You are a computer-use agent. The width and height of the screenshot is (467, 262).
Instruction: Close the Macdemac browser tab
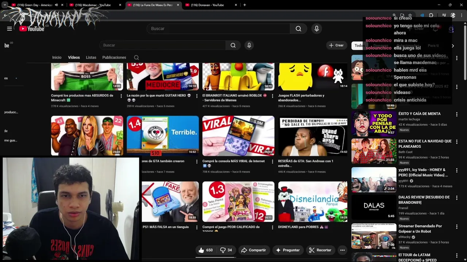tap(120, 5)
